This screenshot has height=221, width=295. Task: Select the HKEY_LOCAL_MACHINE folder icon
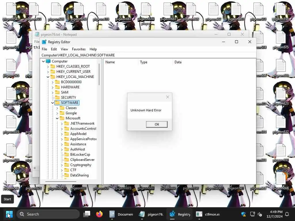click(53, 77)
